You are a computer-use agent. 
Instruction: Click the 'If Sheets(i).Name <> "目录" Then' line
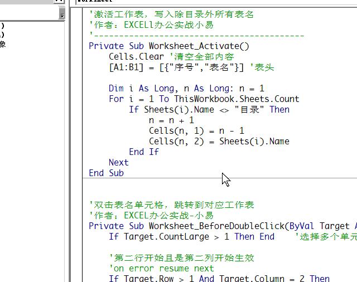[x=209, y=110]
